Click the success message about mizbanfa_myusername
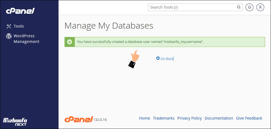Screen dimensions: 271x129 tap(140, 42)
